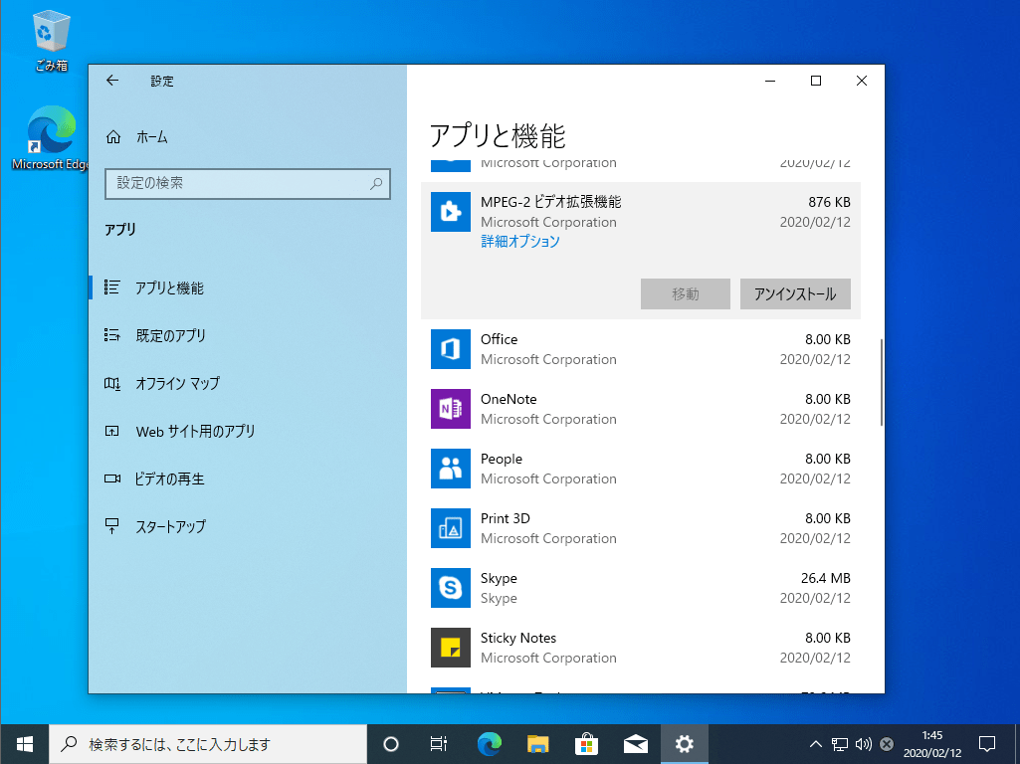
Task: Click the Office app icon in list
Action: pos(450,349)
